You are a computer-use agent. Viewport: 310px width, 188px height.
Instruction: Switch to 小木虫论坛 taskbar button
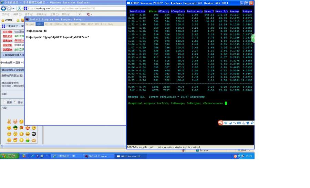pyautogui.click(x=66, y=156)
